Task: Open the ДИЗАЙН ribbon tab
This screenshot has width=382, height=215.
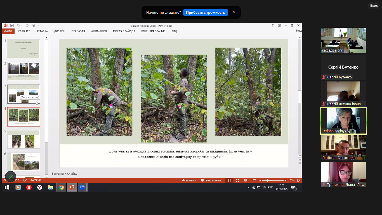Action: coord(60,31)
